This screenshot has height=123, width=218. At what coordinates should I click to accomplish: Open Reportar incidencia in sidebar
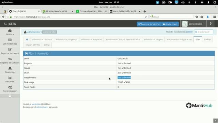10,51
